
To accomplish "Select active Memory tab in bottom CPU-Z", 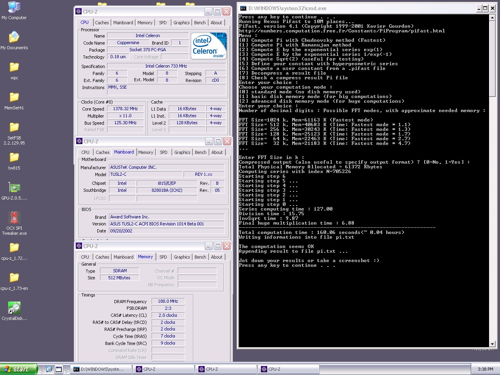I will 145,257.
